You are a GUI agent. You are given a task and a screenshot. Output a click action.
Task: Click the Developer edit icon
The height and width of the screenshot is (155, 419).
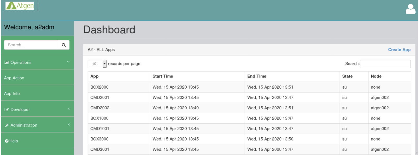pos(7,110)
